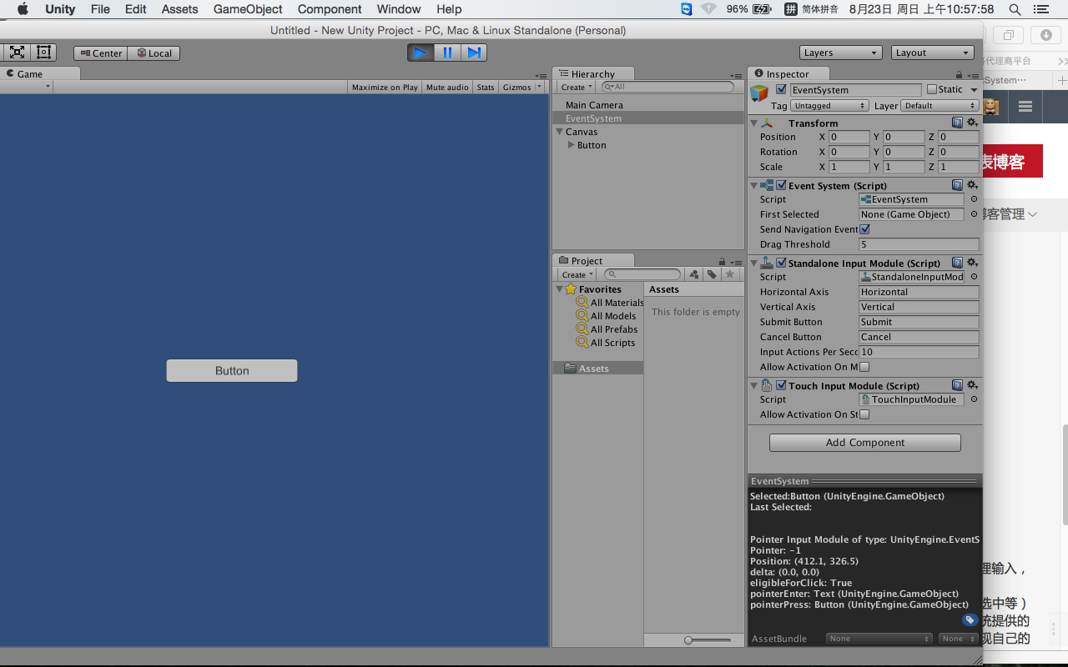The image size is (1068, 667).
Task: Collapse the Canvas node in Hierarchy
Action: 560,132
